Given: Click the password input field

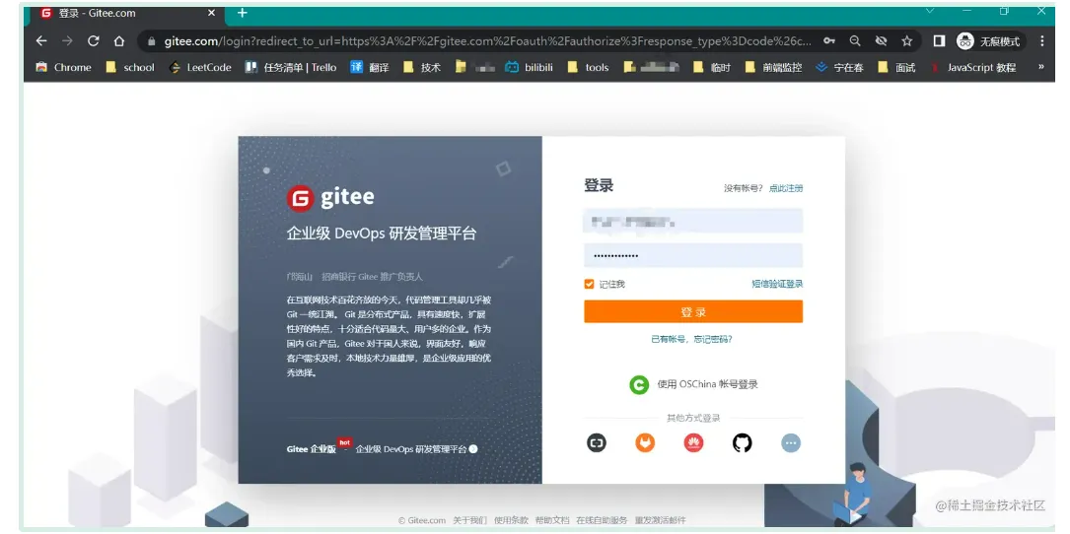Looking at the screenshot, I should click(693, 256).
